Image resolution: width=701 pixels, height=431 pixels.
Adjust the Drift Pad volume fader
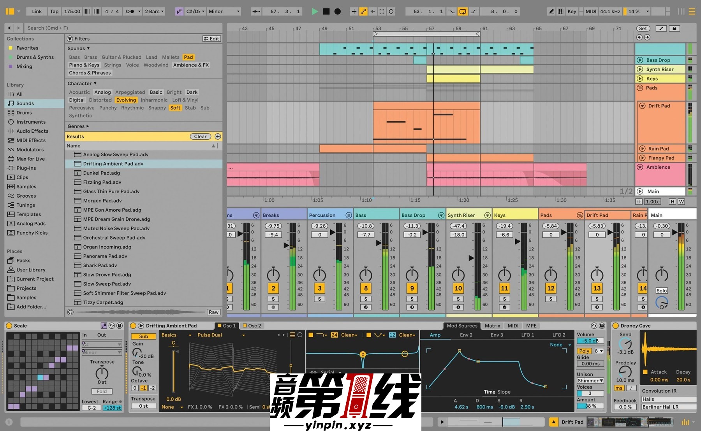pos(610,233)
